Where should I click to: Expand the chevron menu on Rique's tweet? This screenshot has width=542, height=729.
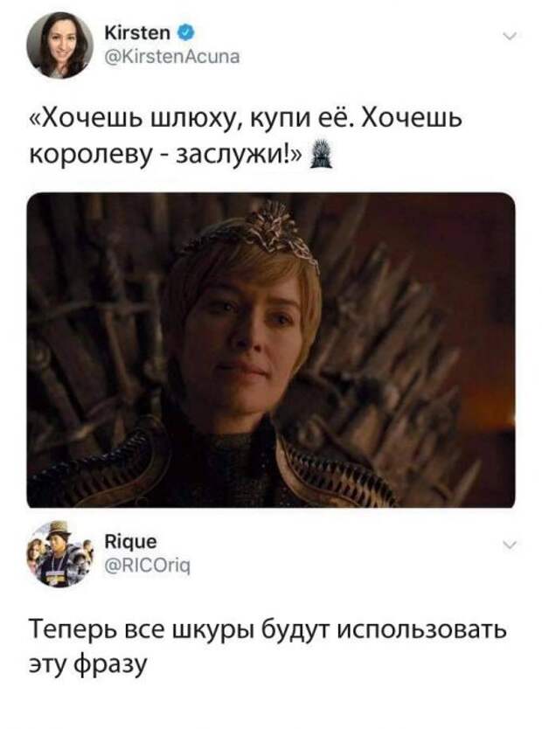click(x=510, y=545)
